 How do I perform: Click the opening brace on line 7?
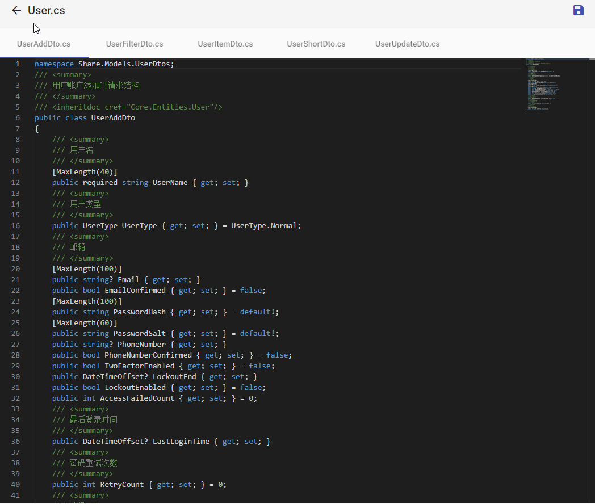point(37,129)
